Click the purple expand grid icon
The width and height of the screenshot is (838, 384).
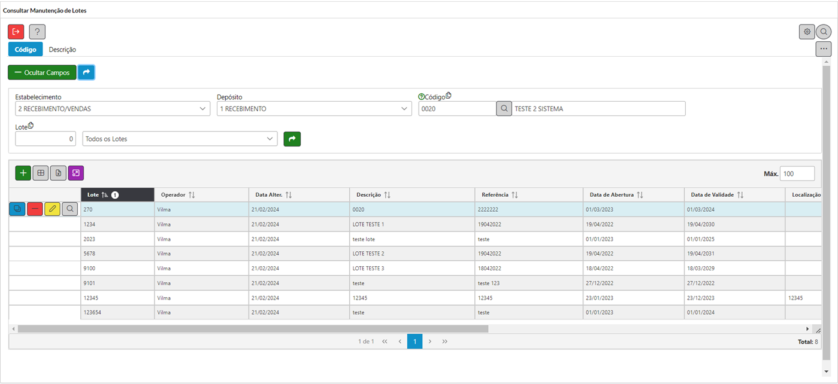tap(76, 173)
